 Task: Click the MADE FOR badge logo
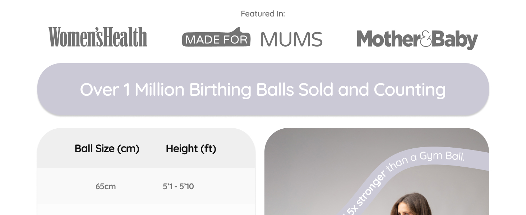pos(216,38)
